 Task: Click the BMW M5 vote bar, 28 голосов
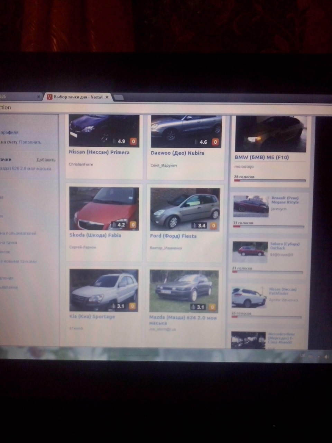(x=270, y=181)
